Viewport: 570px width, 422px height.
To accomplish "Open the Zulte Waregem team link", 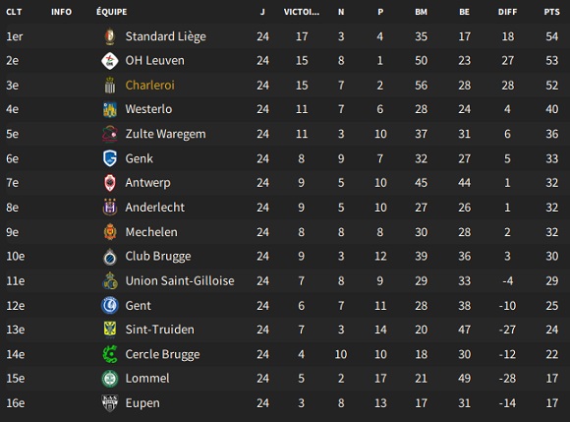I will pyautogui.click(x=165, y=134).
